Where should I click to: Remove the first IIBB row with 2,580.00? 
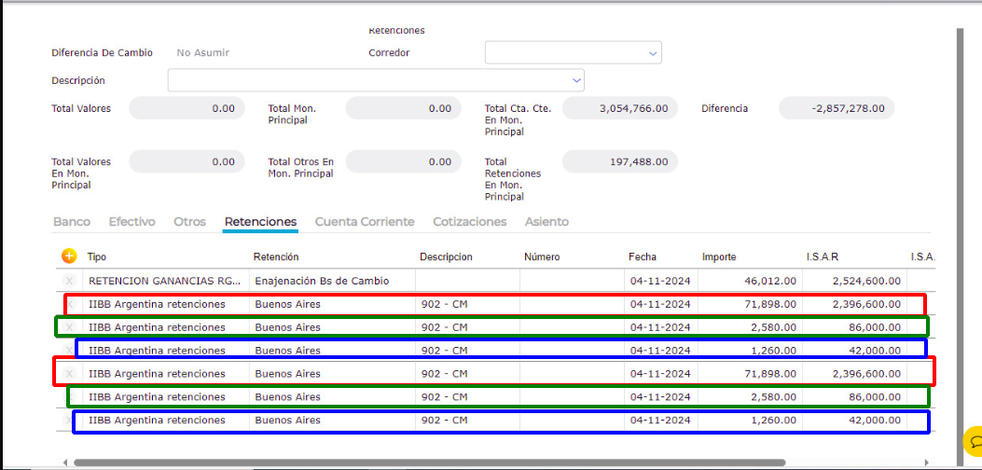pyautogui.click(x=70, y=327)
